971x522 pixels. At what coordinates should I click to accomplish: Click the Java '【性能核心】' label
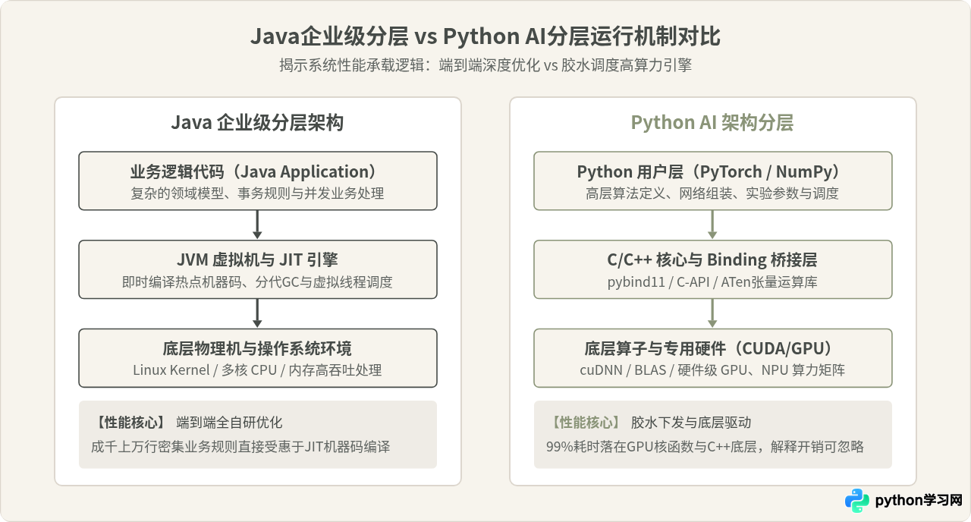[x=129, y=423]
